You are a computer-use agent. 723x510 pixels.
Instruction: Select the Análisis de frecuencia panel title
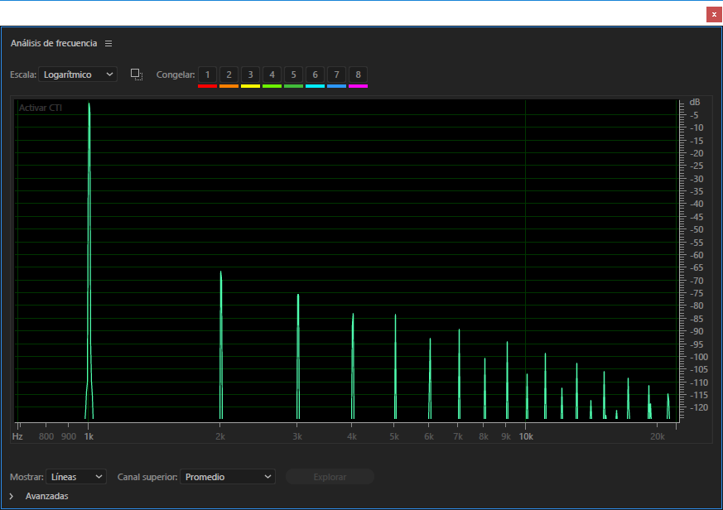54,43
